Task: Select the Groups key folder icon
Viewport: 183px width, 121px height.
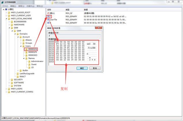Action: [23, 43]
